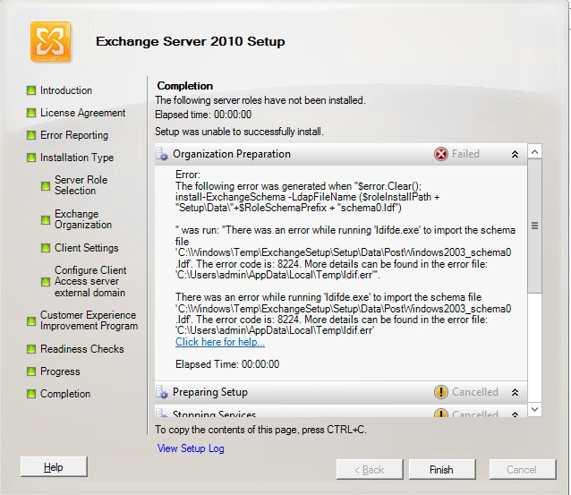Click Stopping Services yellow Cancelled icon
The width and height of the screenshot is (571, 495).
(441, 413)
